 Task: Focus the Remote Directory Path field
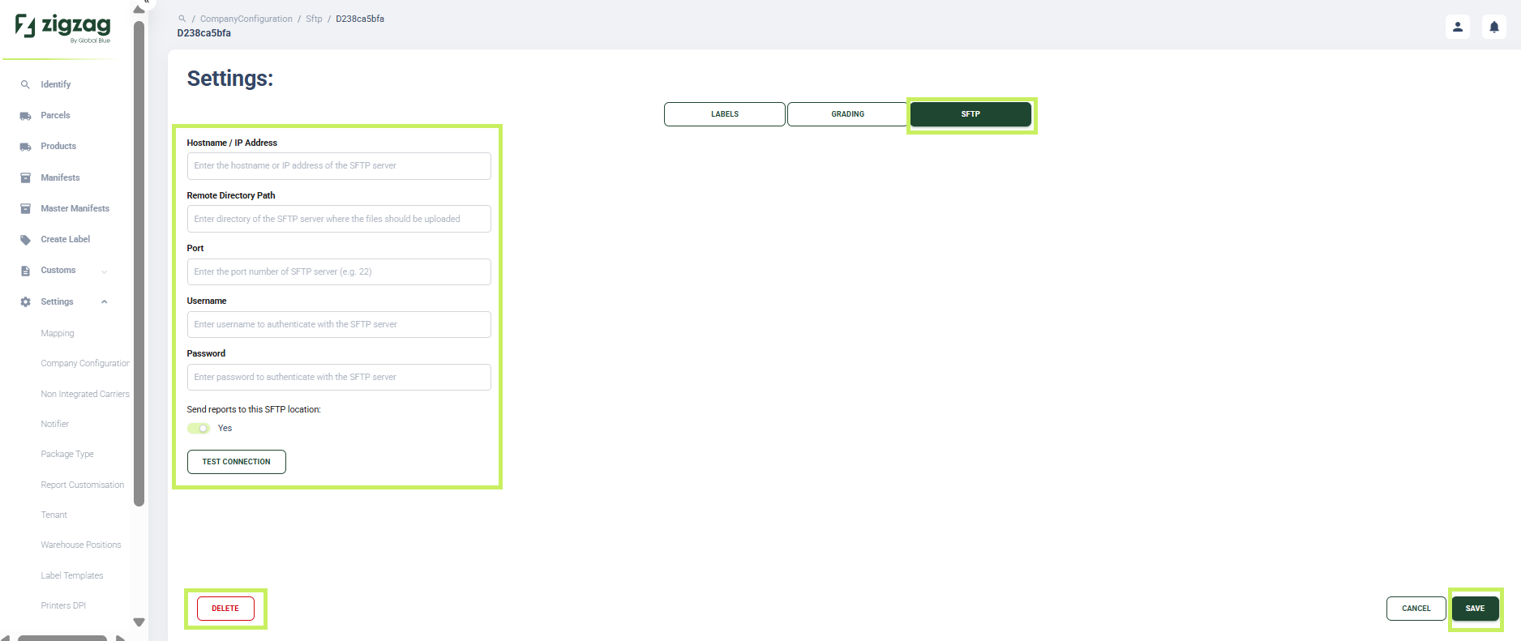coord(339,219)
